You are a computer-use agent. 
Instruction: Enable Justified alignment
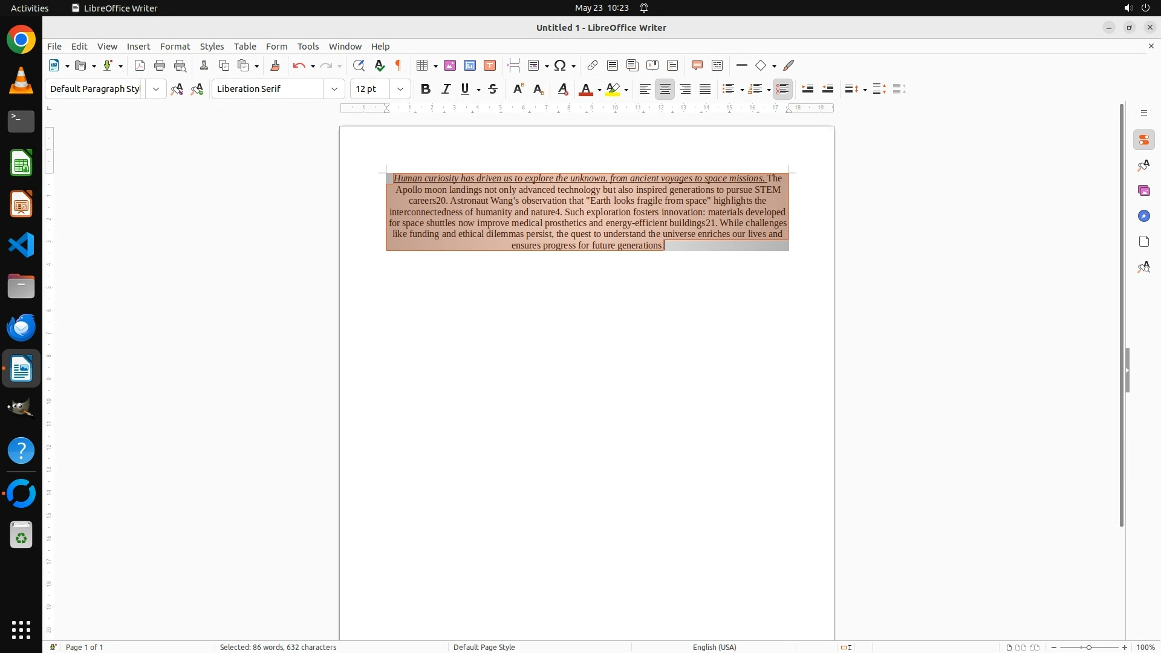tap(705, 89)
